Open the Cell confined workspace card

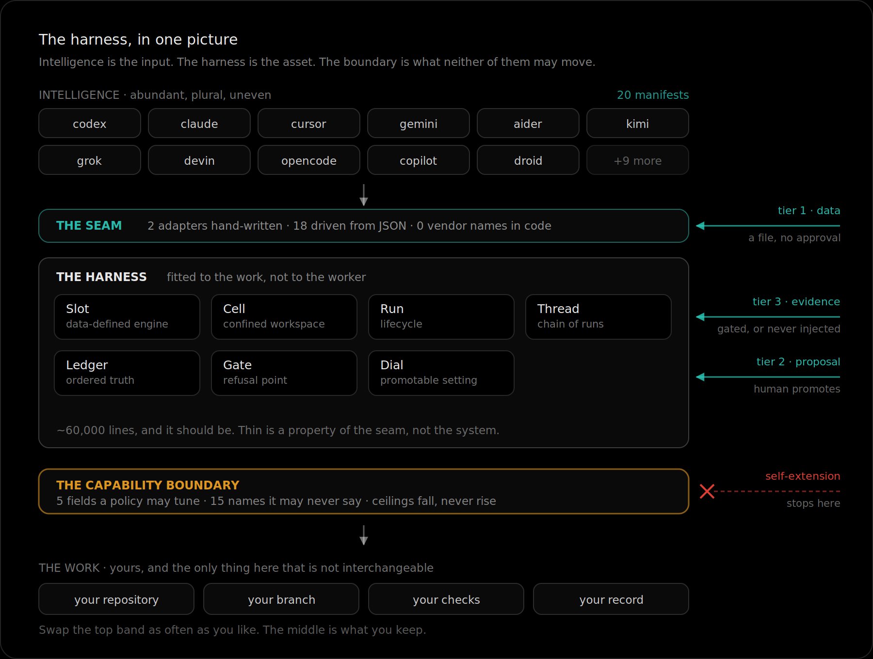284,317
